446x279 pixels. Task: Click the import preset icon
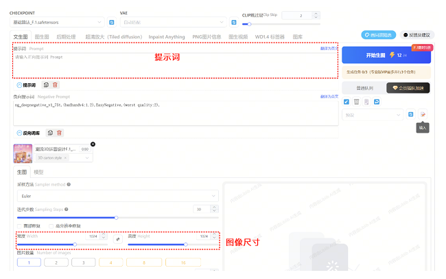[x=423, y=114]
